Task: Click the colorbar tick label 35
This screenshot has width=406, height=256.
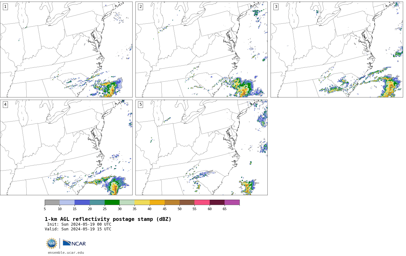Action: coord(134,209)
